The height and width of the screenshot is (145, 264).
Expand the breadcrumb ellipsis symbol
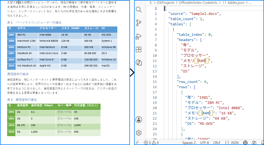pos(250,3)
